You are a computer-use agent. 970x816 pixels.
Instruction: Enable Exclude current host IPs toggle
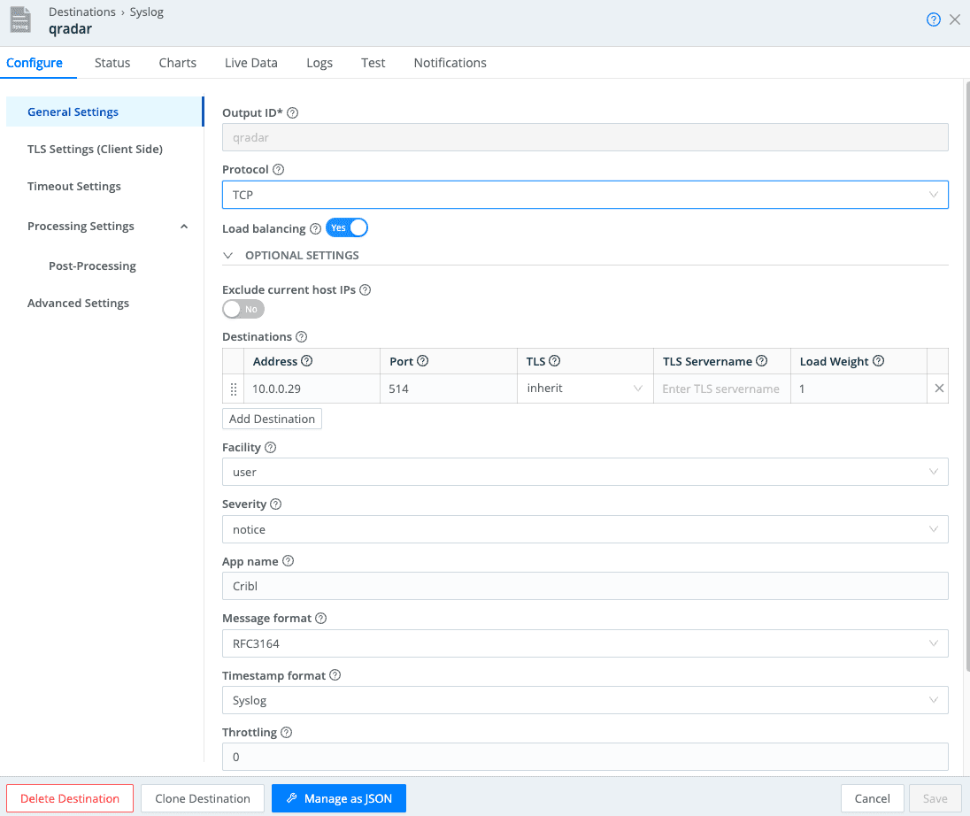point(243,309)
